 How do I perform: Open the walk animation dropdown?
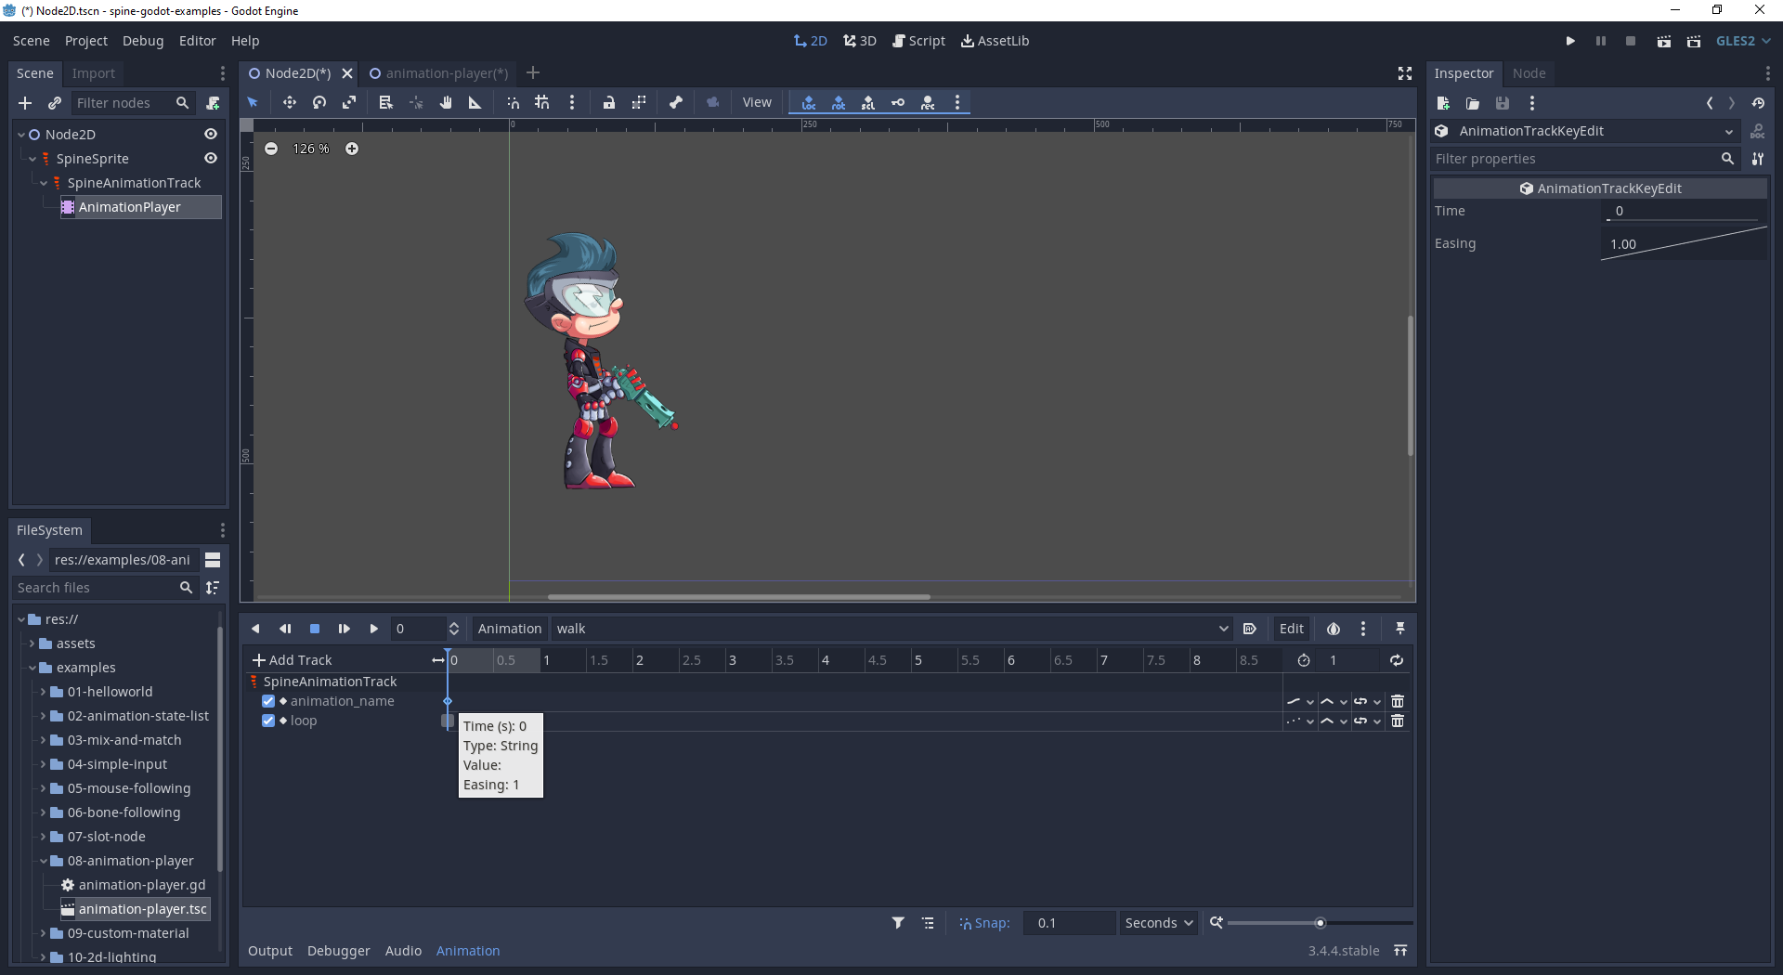pyautogui.click(x=891, y=629)
